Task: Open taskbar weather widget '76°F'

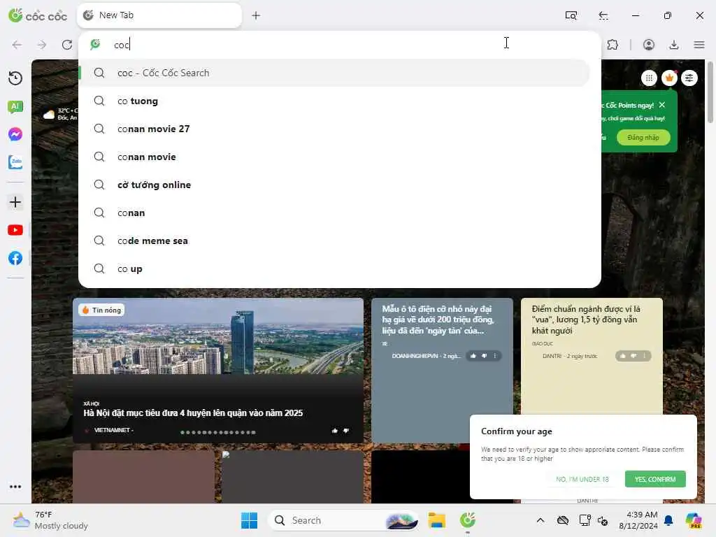Action: [50, 520]
